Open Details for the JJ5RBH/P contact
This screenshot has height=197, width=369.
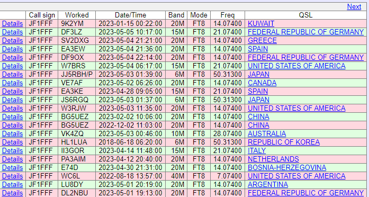point(13,74)
